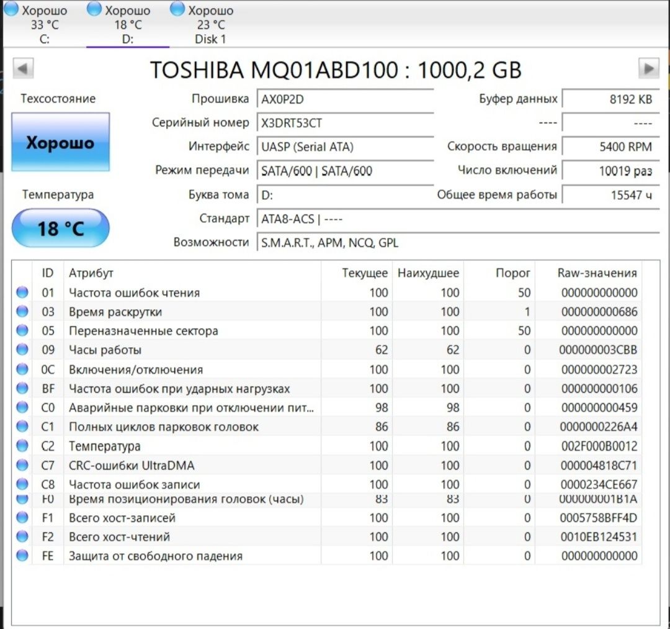
Task: Click status dot for attribute C0
Action: pos(22,407)
